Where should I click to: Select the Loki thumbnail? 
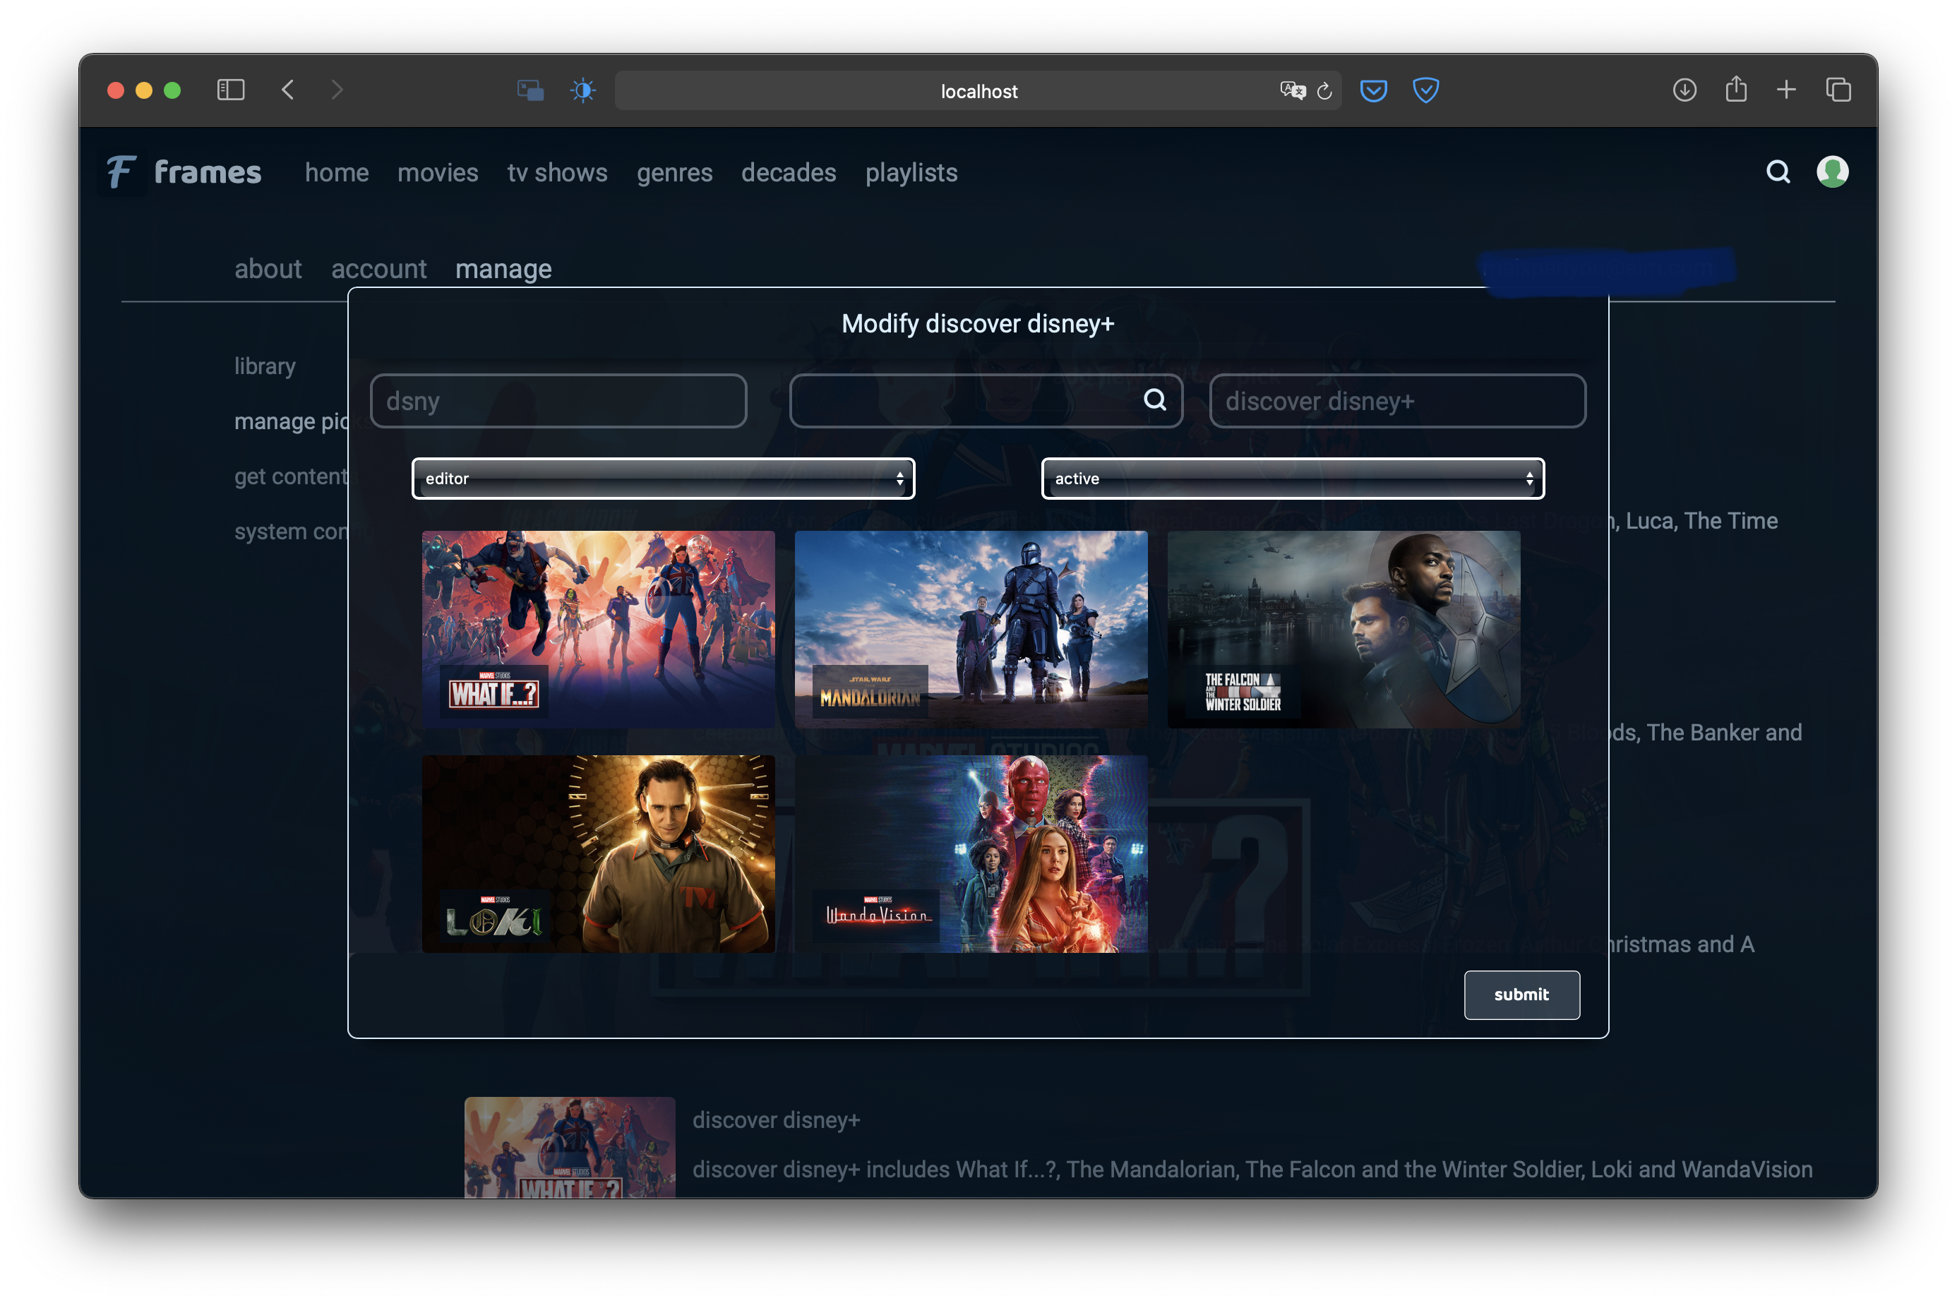pyautogui.click(x=597, y=853)
